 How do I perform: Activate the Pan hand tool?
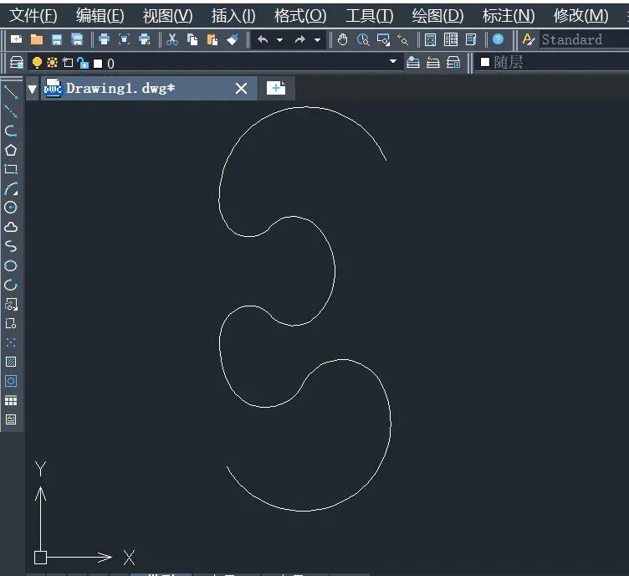(342, 39)
